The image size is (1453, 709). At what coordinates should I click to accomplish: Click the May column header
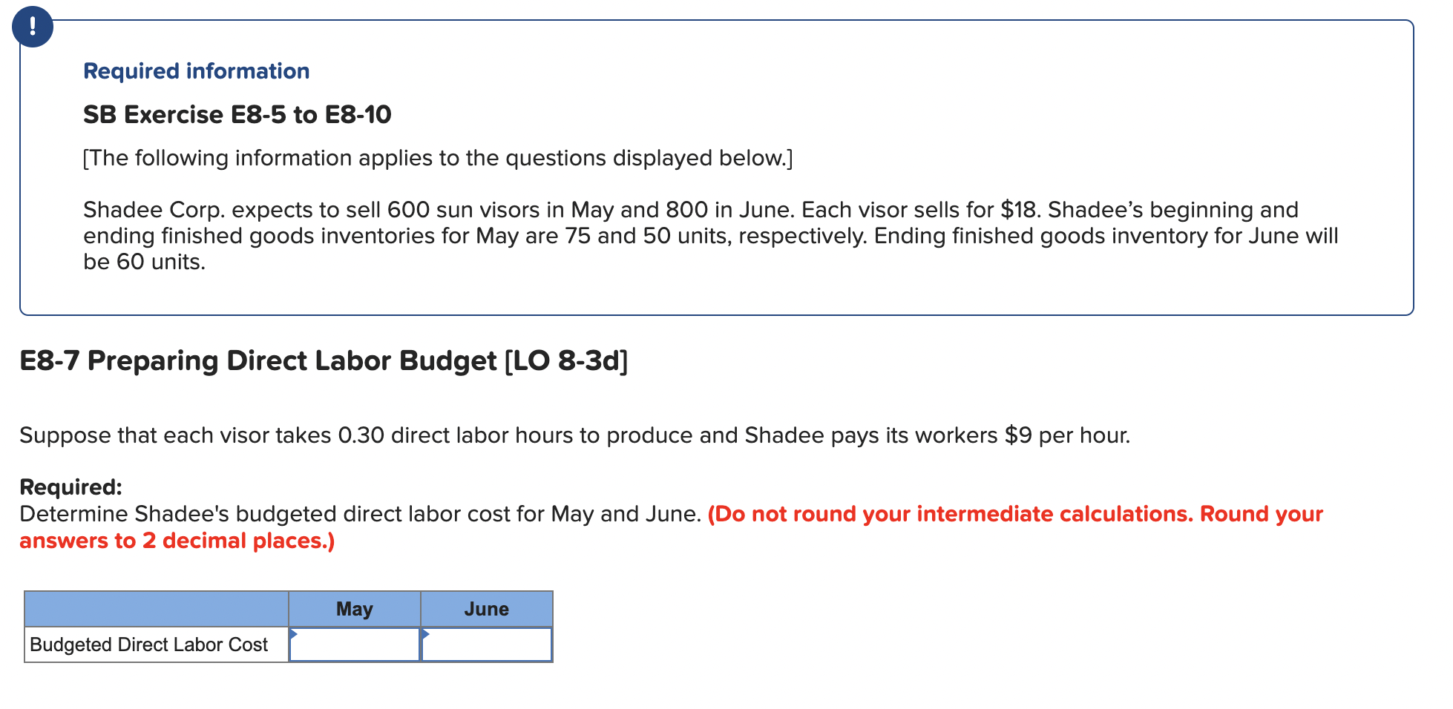point(355,608)
